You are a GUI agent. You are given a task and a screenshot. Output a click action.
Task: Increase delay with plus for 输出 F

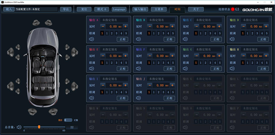(173, 56)
